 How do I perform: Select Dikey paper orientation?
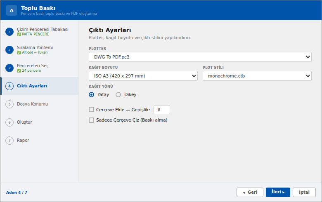(118, 94)
